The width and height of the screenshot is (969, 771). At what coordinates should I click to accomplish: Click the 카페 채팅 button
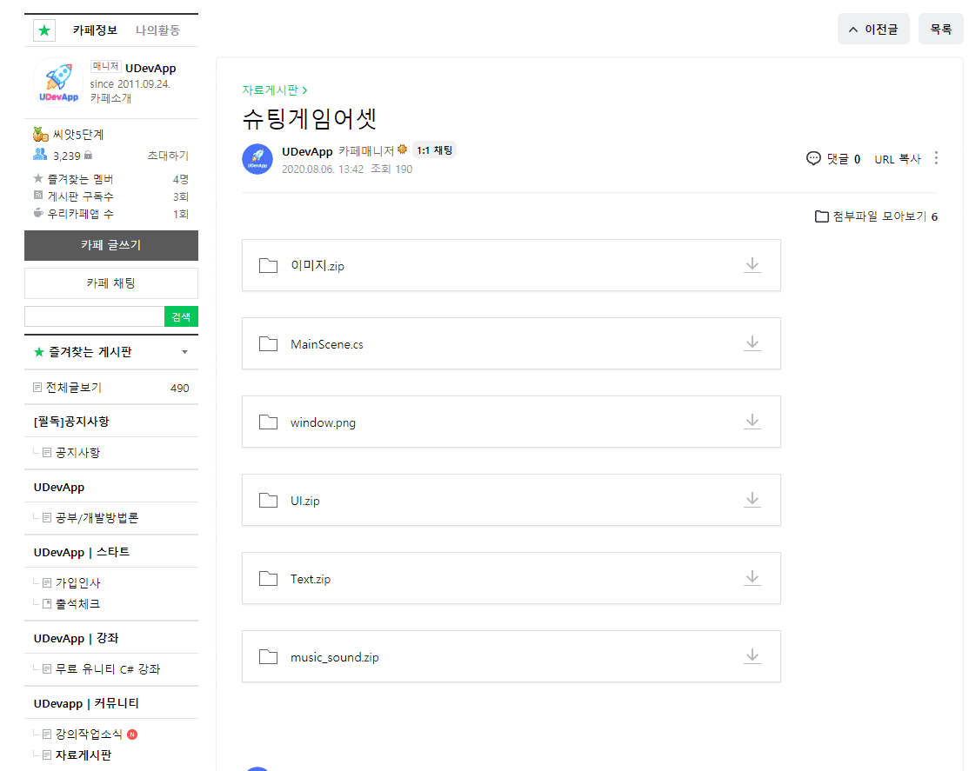111,283
